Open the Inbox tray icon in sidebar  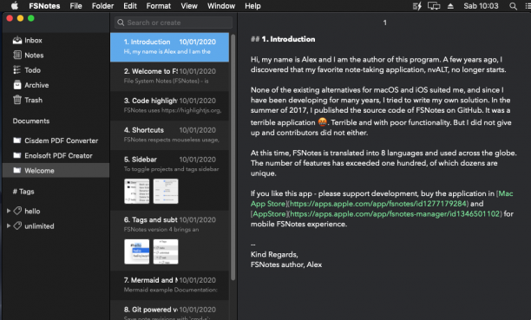[x=17, y=40]
